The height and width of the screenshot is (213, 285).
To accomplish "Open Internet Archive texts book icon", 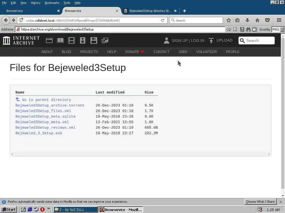I will point(60,40).
